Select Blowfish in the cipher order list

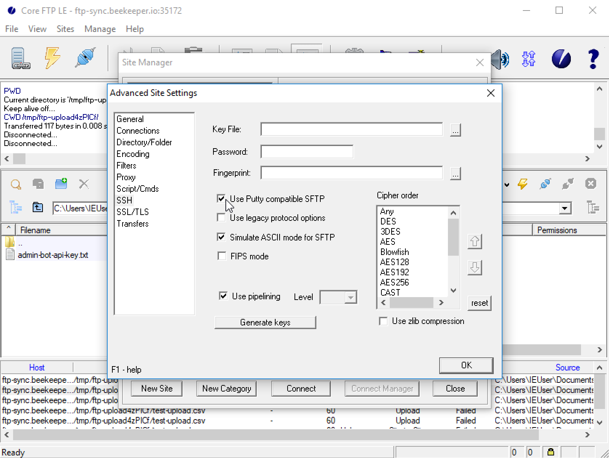pyautogui.click(x=394, y=252)
